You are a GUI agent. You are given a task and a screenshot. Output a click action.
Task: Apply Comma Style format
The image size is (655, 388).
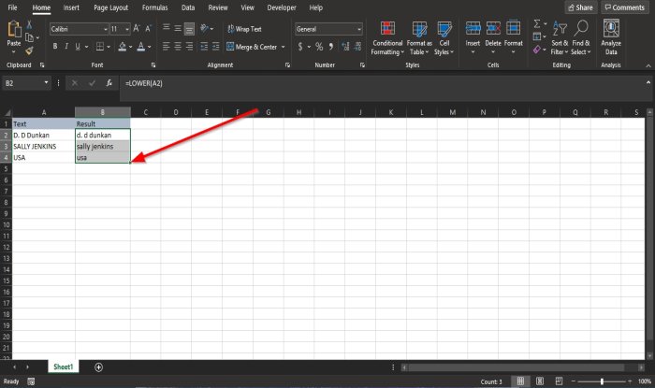pos(331,47)
